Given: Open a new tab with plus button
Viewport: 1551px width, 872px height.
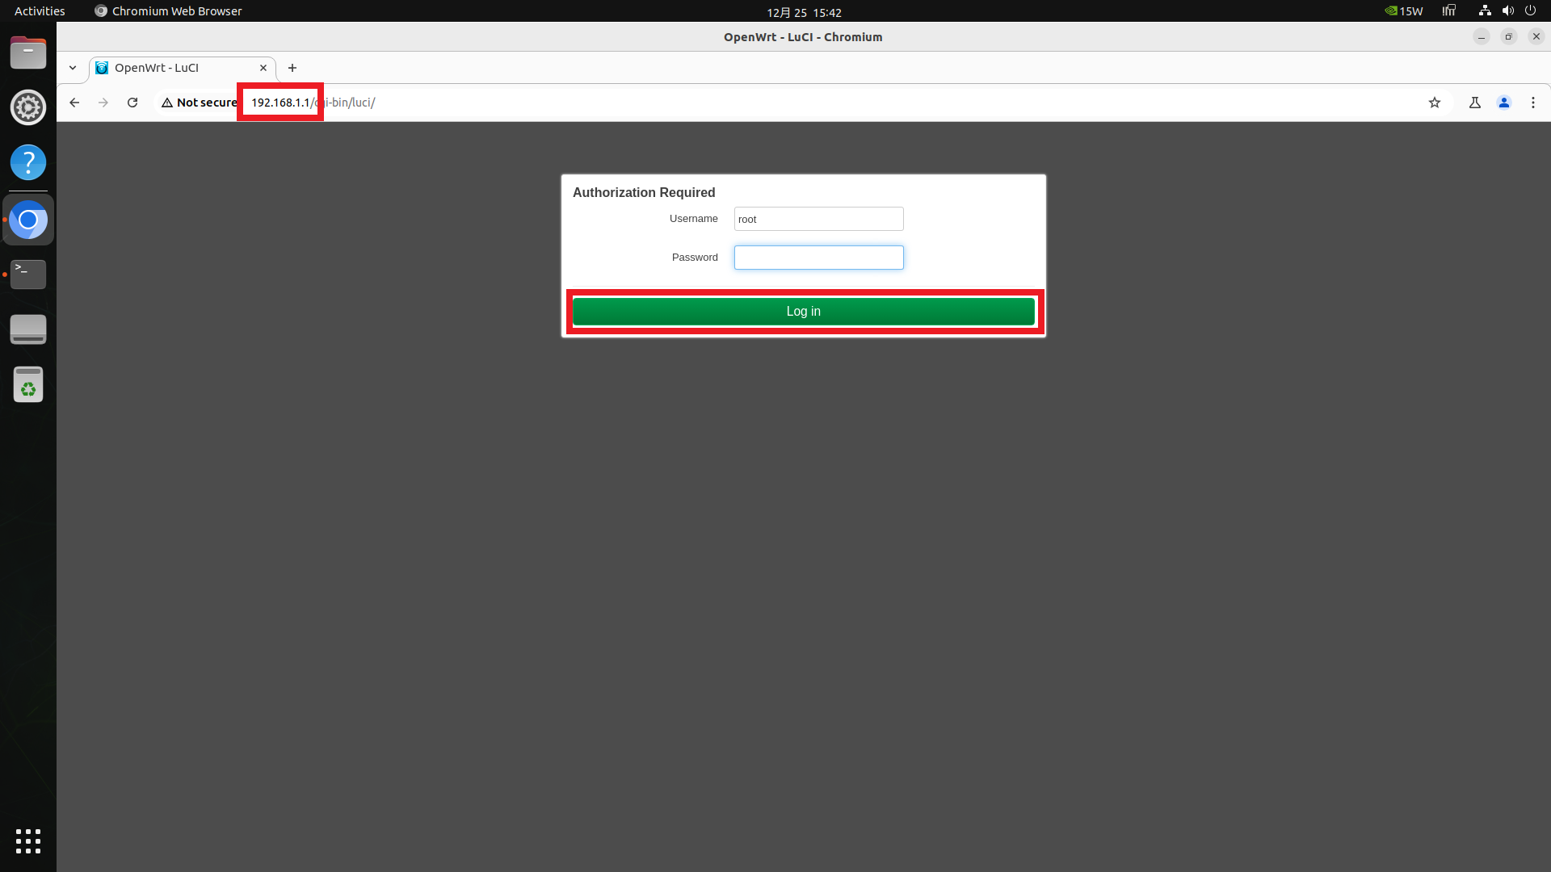Looking at the screenshot, I should [x=292, y=68].
